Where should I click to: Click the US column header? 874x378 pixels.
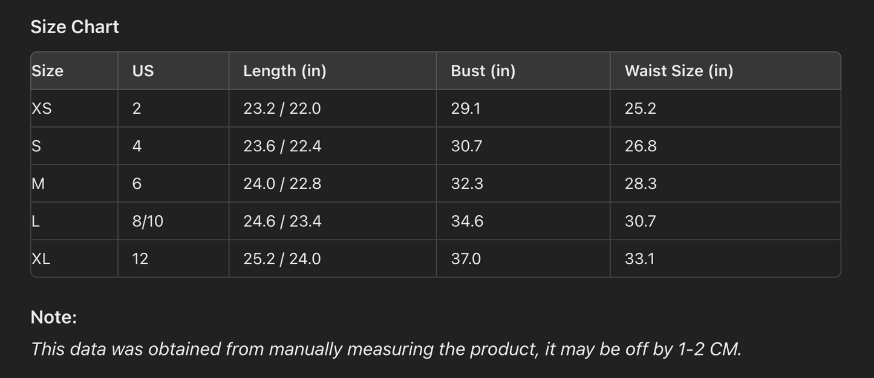click(143, 71)
